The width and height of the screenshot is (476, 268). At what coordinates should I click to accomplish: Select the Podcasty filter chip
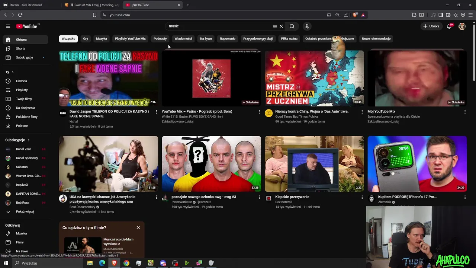160,39
